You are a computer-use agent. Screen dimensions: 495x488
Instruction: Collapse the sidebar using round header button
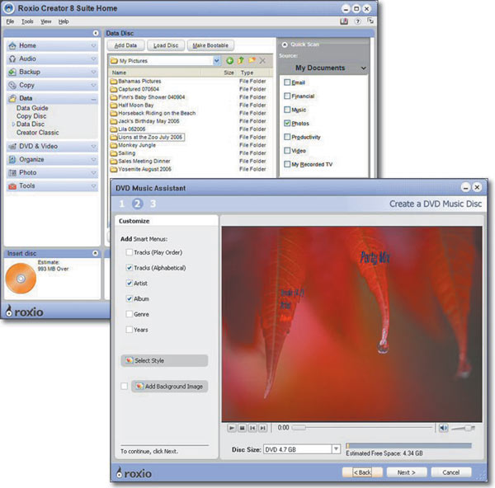coord(96,33)
